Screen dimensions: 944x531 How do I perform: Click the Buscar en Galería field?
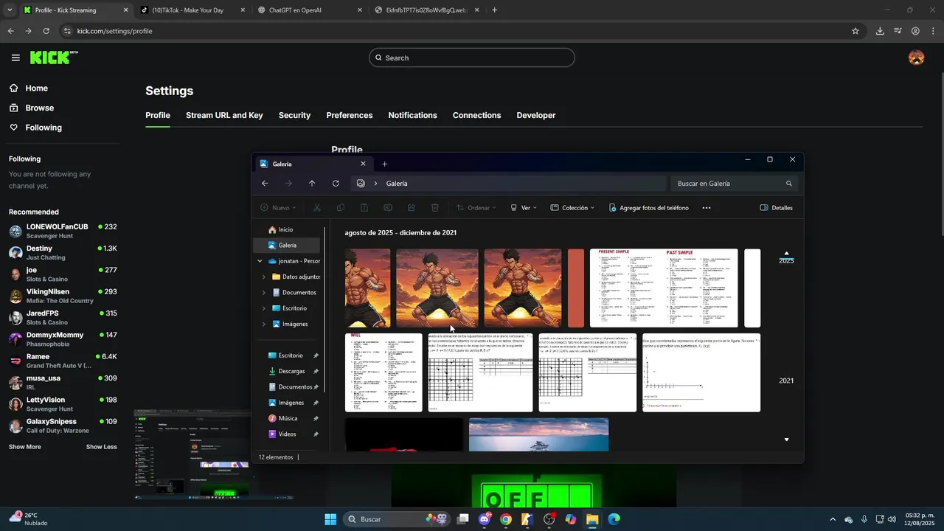[x=734, y=184]
